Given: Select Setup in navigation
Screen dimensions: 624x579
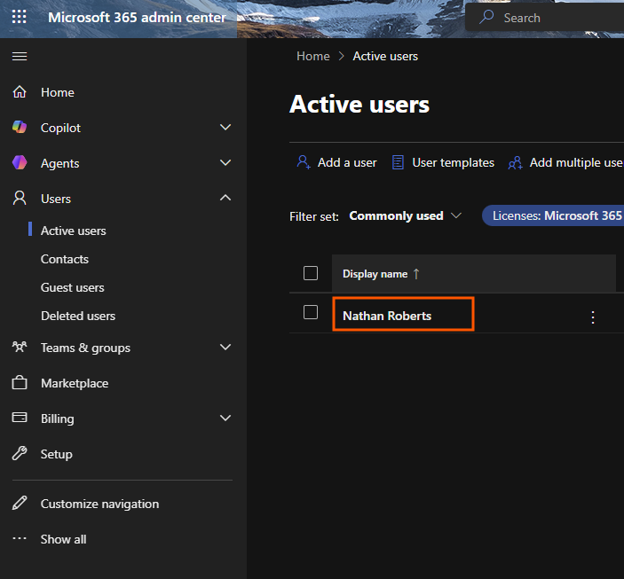Looking at the screenshot, I should point(57,454).
